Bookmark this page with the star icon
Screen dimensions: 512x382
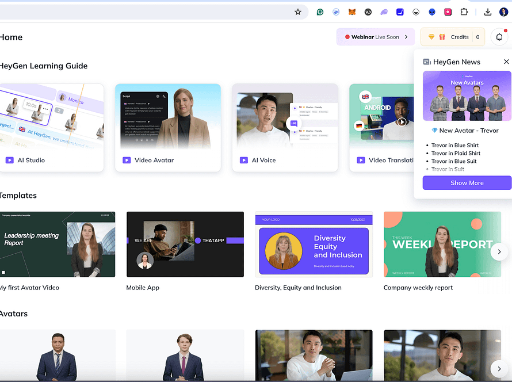(x=298, y=12)
